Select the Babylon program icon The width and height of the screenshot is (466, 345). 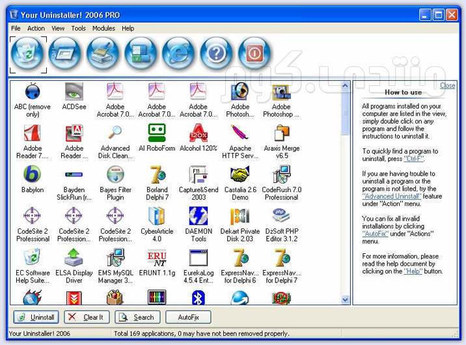pos(32,176)
